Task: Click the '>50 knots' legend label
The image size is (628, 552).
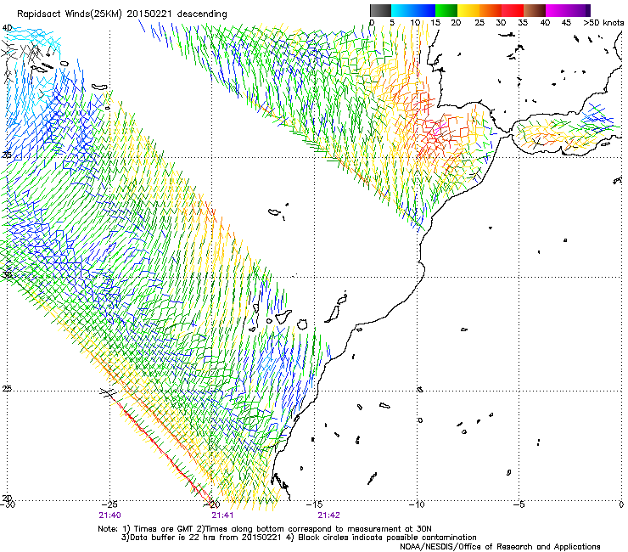Action: coord(603,22)
